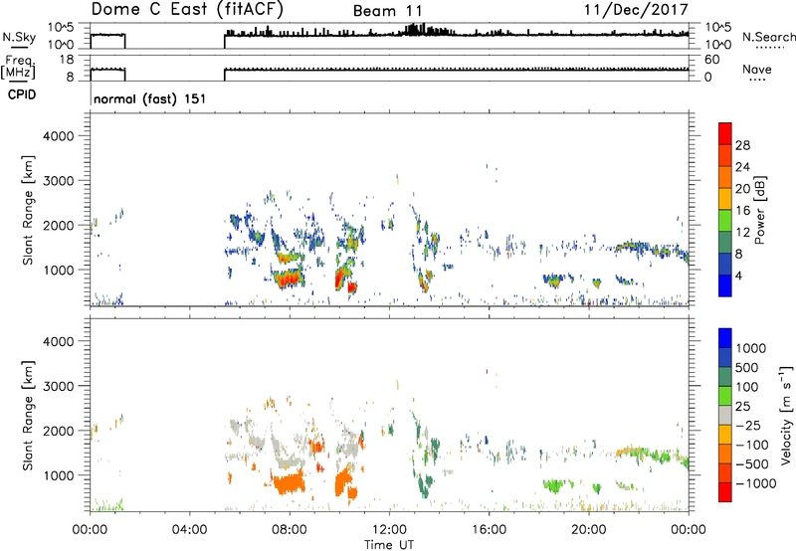Click the dark green velocity echo near 13:30

tap(425, 484)
